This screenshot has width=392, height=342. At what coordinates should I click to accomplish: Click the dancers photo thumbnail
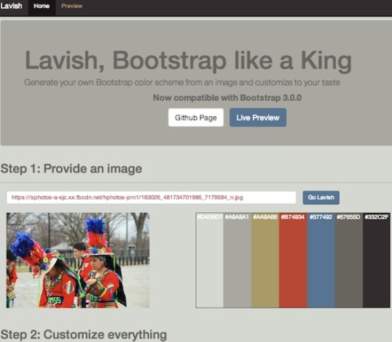tap(78, 260)
